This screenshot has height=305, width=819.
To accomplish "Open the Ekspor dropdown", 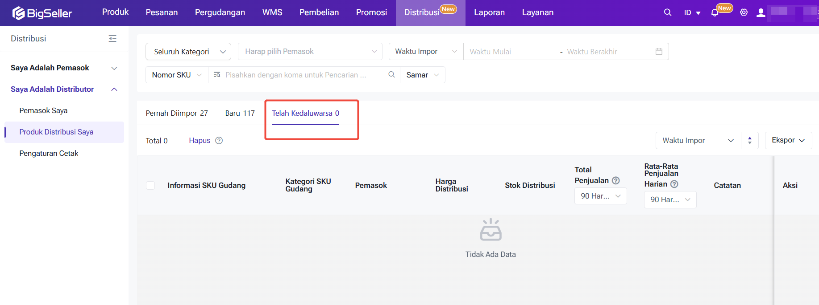I will tap(788, 140).
